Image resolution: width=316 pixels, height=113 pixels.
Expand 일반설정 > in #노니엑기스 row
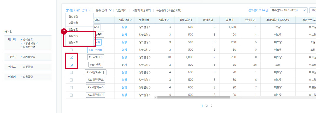pos(145,57)
